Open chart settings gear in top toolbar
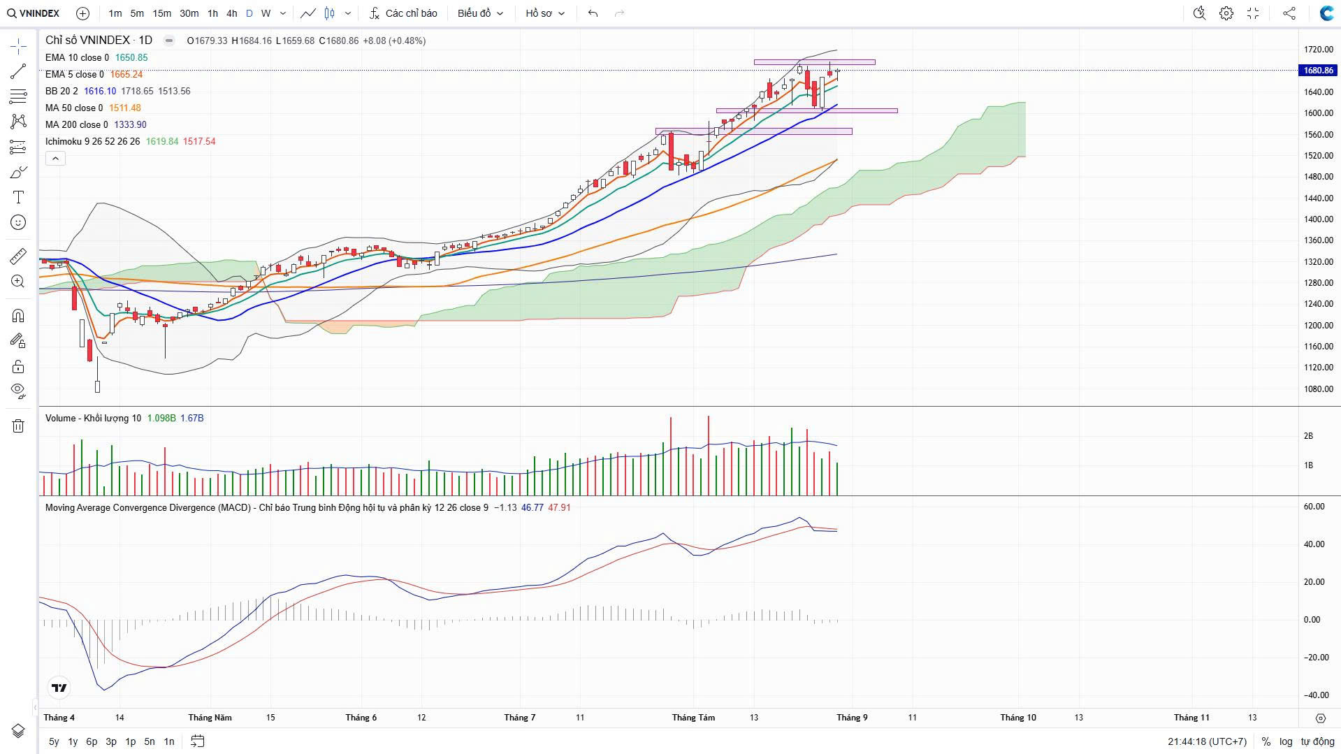Screen dimensions: 1341x754 (x=1226, y=13)
